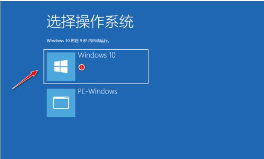Choose the "PE-Windows" text label
264x159 pixels.
point(97,91)
